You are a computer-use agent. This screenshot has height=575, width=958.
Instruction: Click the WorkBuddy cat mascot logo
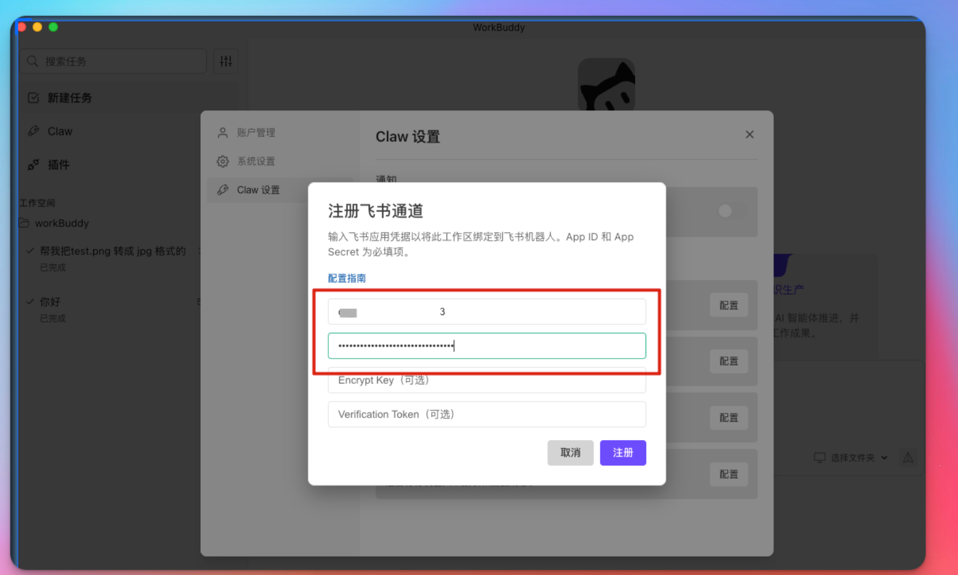click(x=606, y=85)
